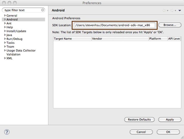Expand the Team preferences node
Viewport: 184px width, 139px height.
(5, 47)
